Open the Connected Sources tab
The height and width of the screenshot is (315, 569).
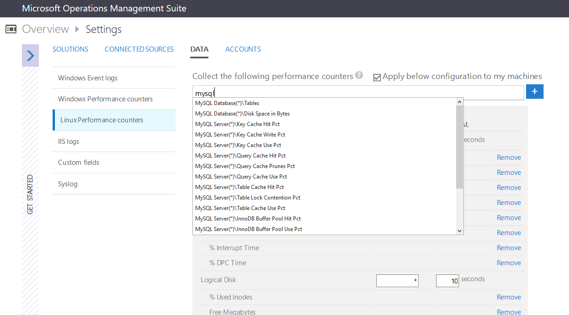pyautogui.click(x=139, y=49)
